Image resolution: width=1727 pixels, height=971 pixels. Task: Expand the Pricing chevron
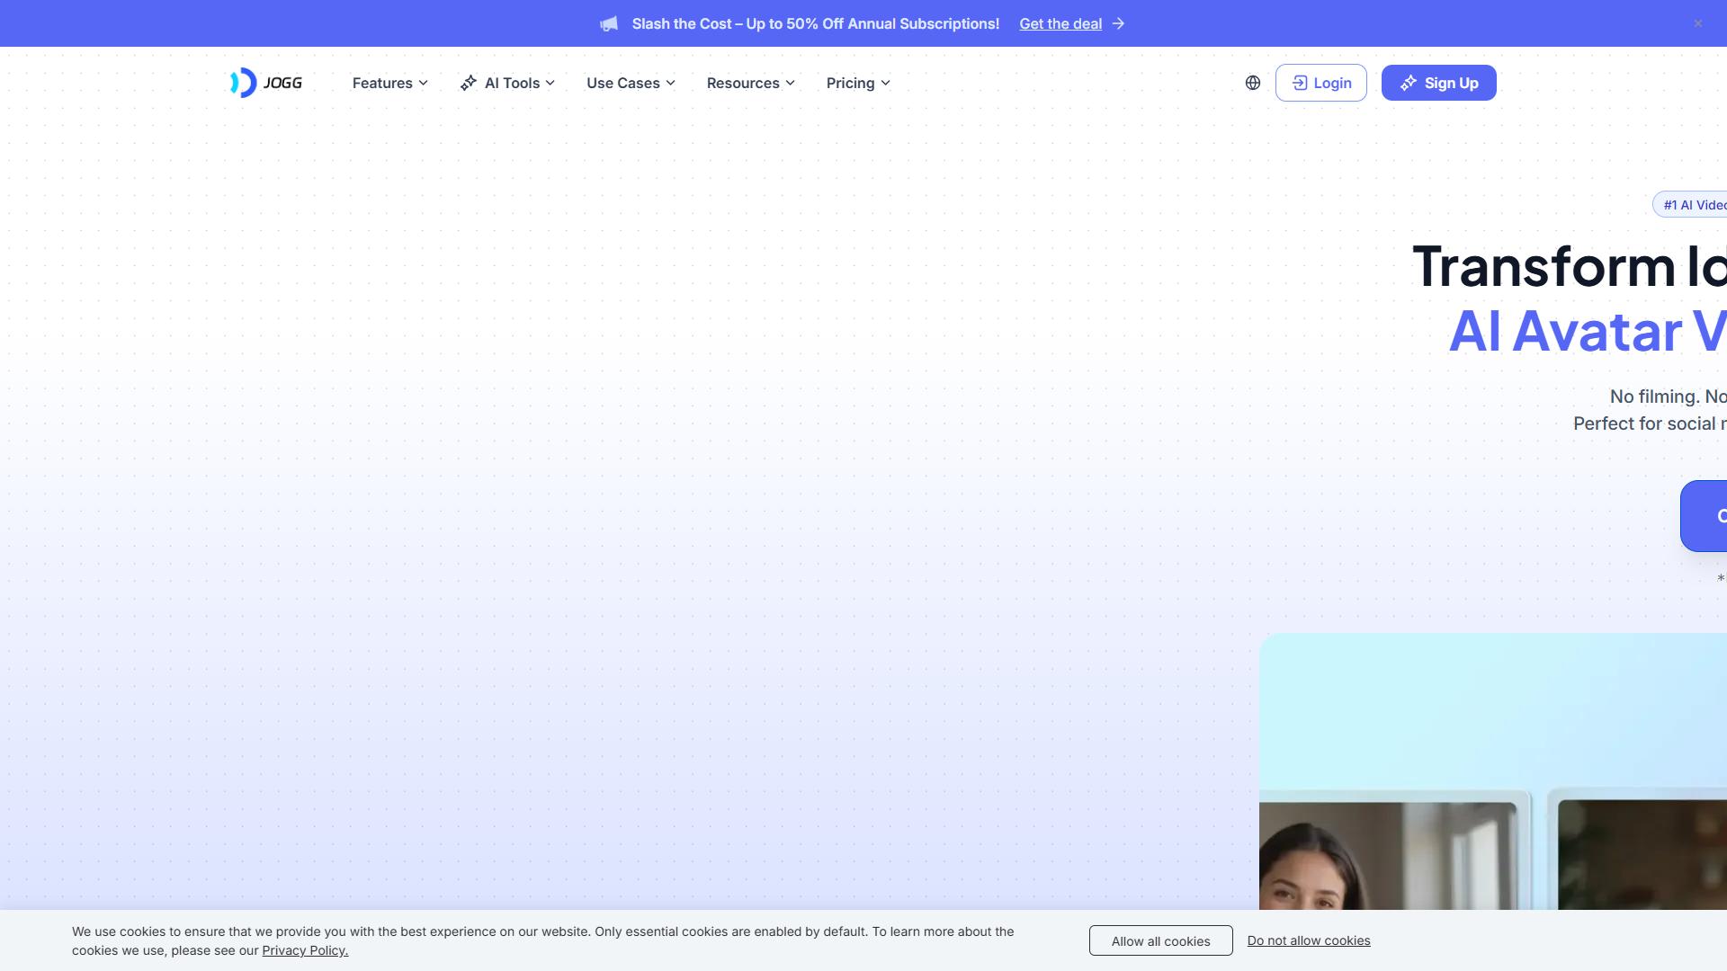coord(885,83)
